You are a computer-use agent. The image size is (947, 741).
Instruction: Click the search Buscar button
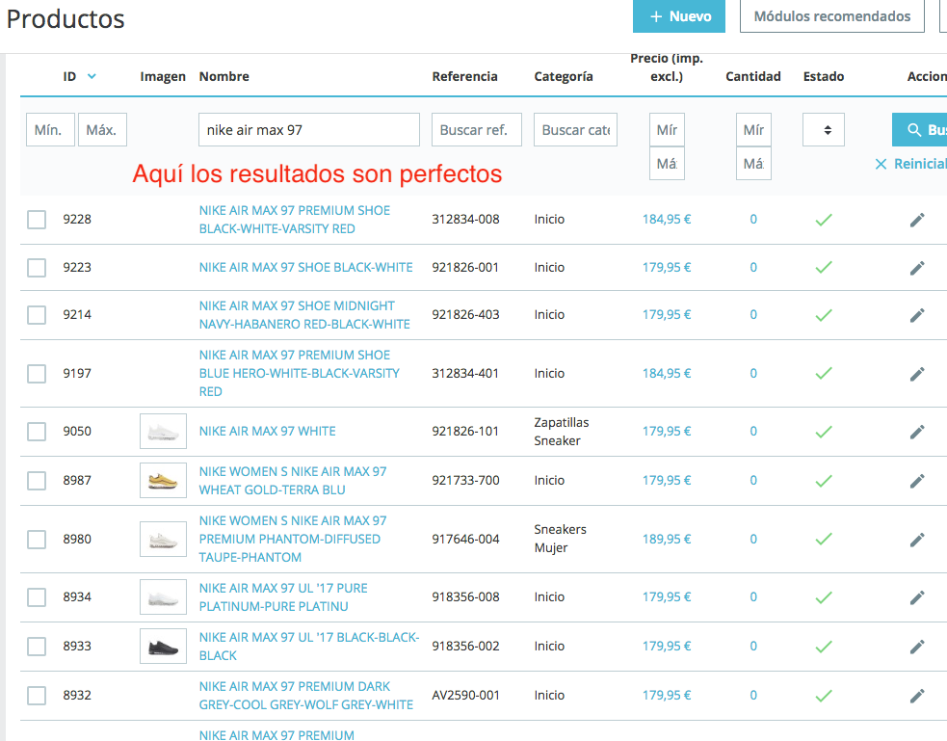920,130
